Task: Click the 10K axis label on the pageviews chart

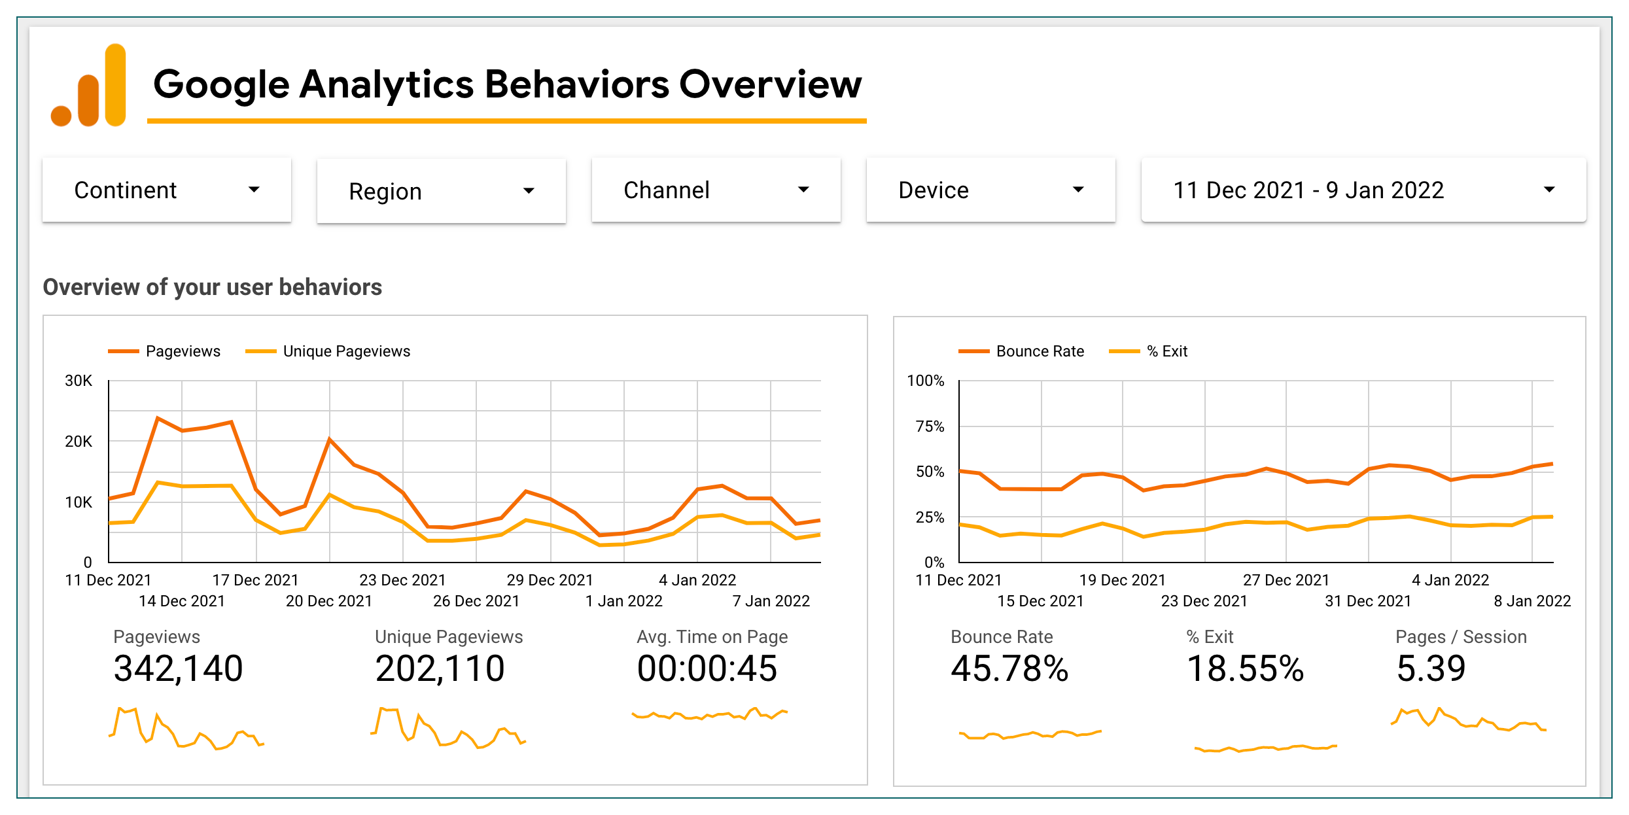Action: pos(79,502)
